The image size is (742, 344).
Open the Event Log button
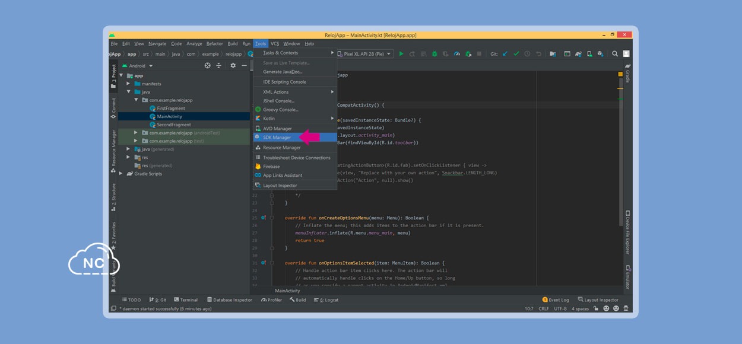coord(556,300)
